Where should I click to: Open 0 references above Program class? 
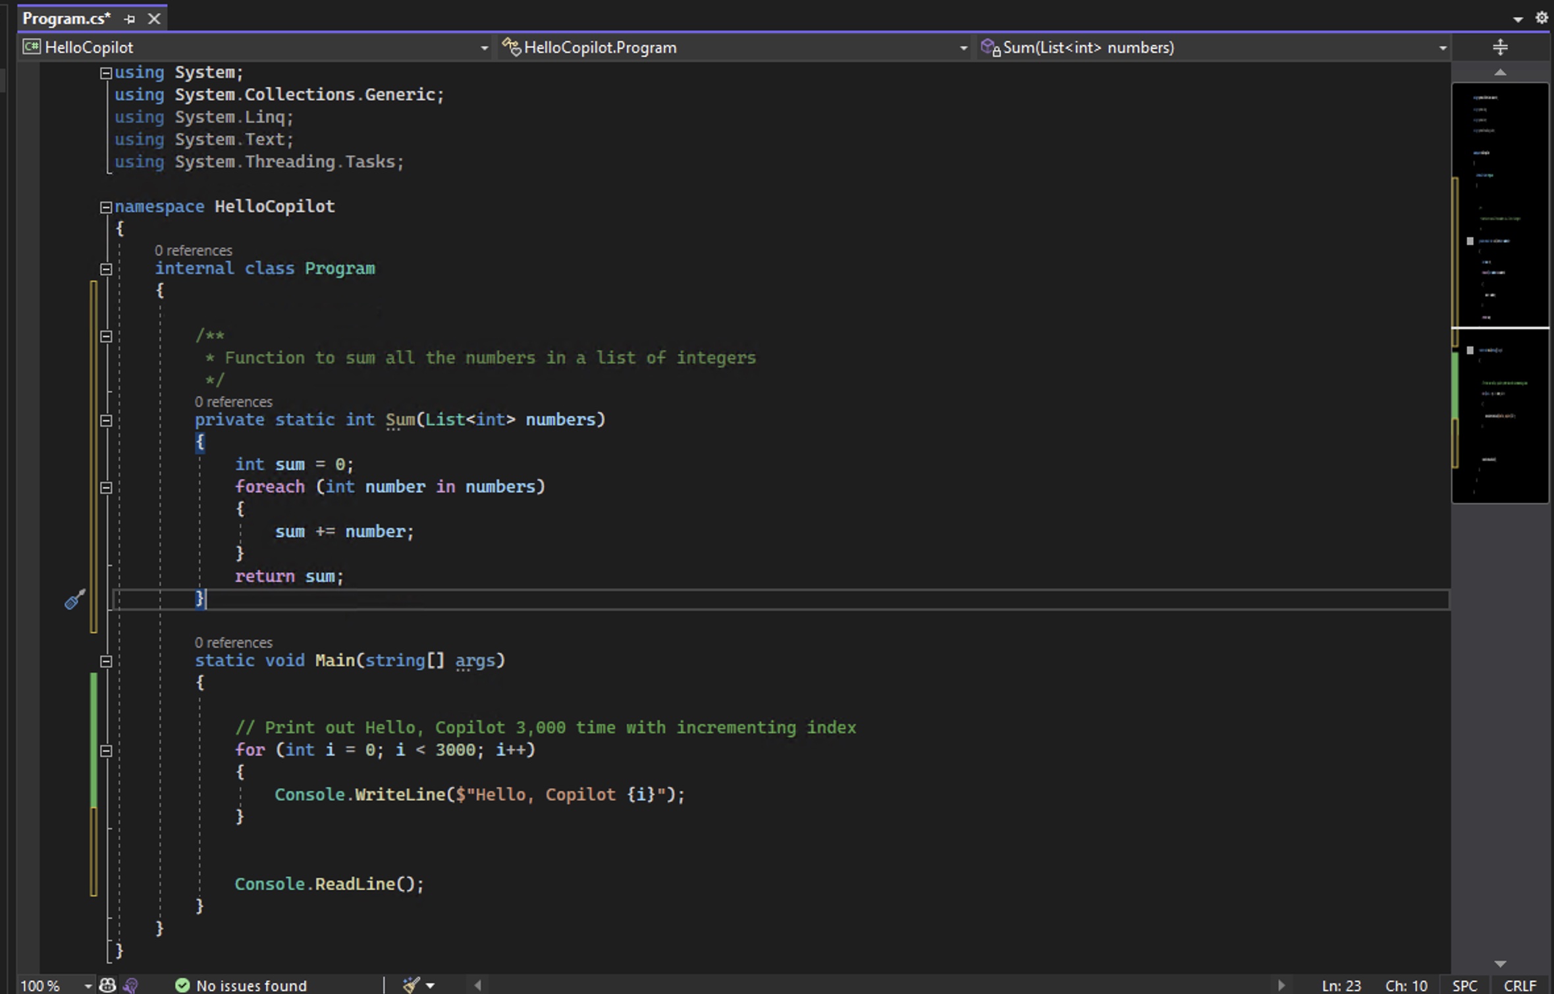coord(194,251)
